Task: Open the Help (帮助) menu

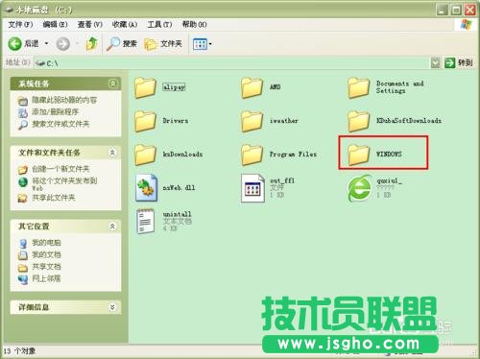Action: click(195, 24)
